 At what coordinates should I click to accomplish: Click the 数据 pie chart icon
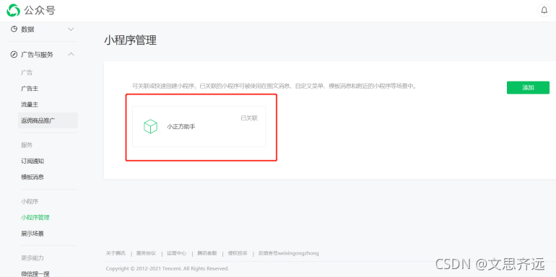tap(14, 29)
